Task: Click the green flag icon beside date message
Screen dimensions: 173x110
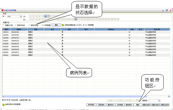Action: coord(63,25)
